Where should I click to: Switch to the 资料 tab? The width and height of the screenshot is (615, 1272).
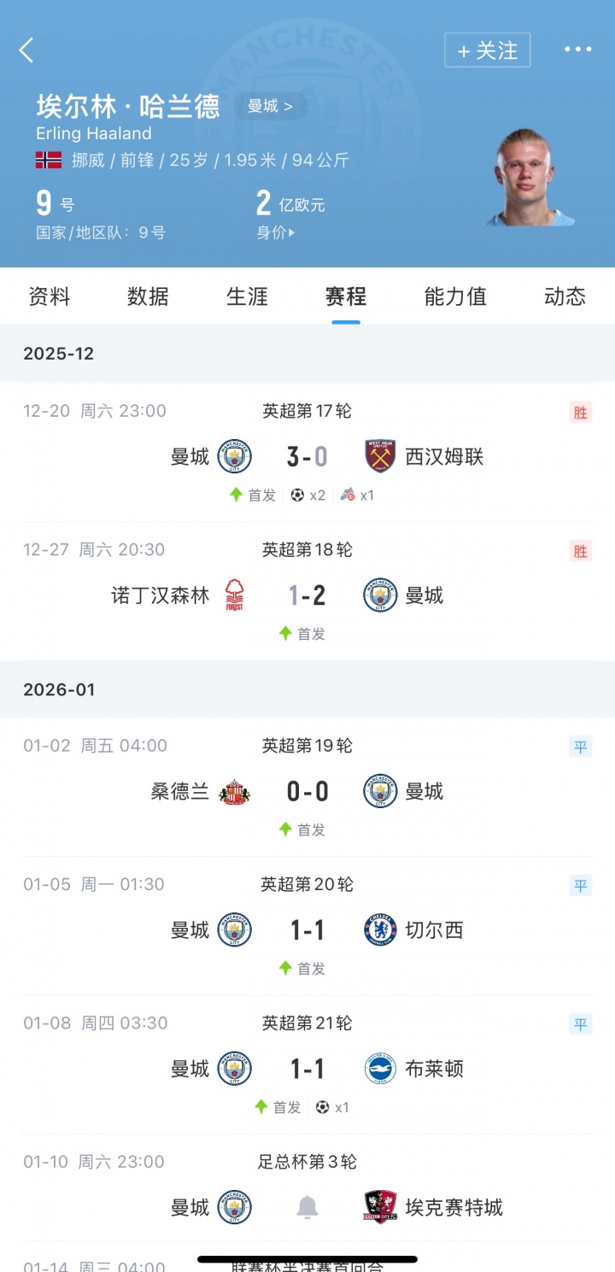pyautogui.click(x=50, y=296)
